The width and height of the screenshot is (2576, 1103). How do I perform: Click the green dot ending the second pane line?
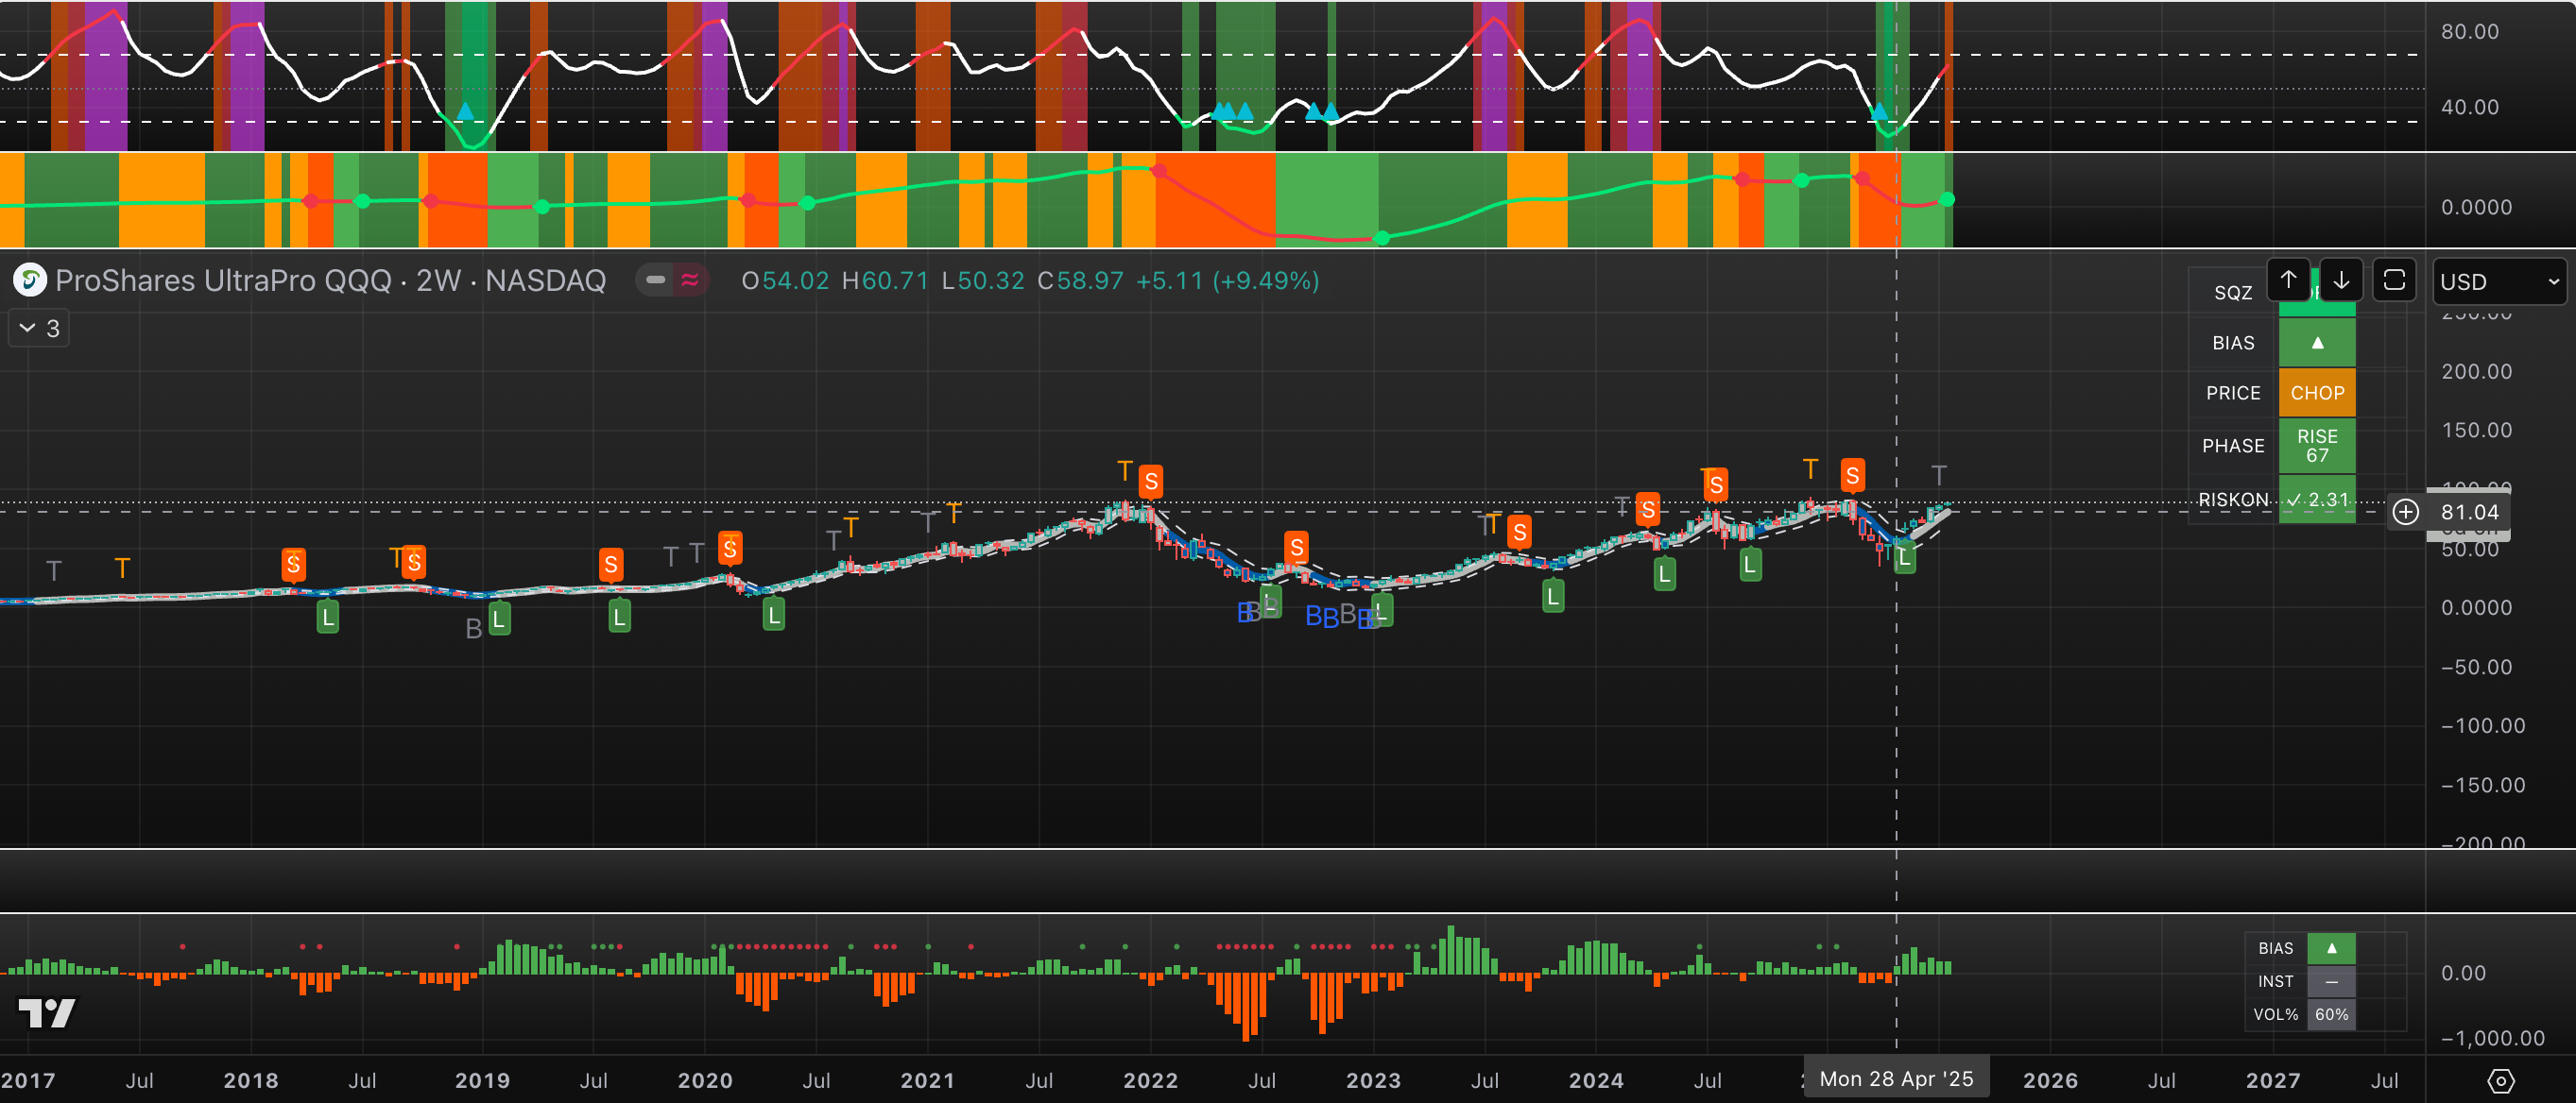(x=1946, y=200)
